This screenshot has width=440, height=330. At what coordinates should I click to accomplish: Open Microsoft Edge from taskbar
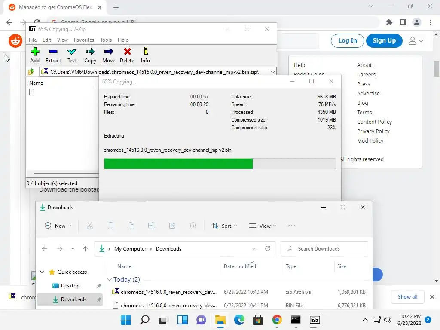(x=239, y=320)
